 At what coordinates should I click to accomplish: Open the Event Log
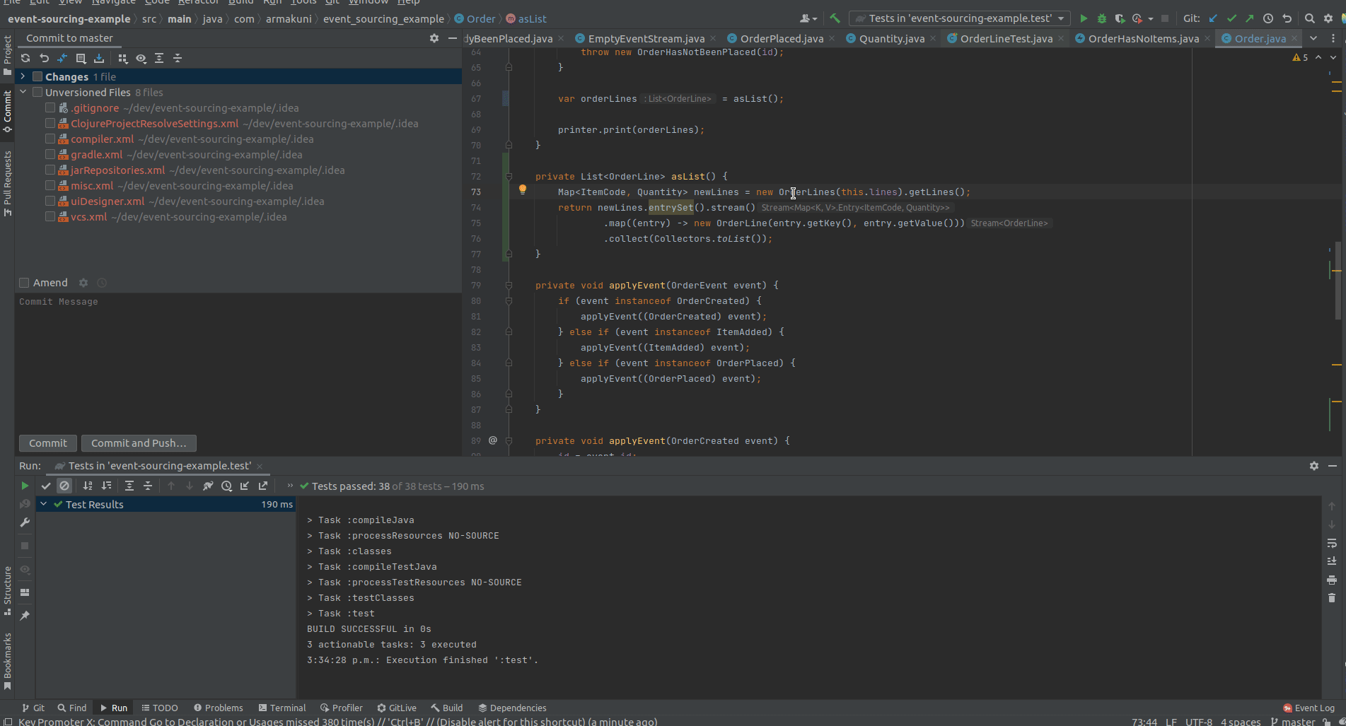pos(1309,708)
